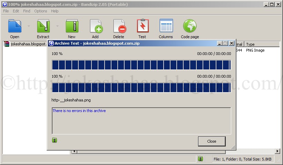Click the horizontal scrollbar right arrow
The height and width of the screenshot is (165, 283).
coord(277,151)
